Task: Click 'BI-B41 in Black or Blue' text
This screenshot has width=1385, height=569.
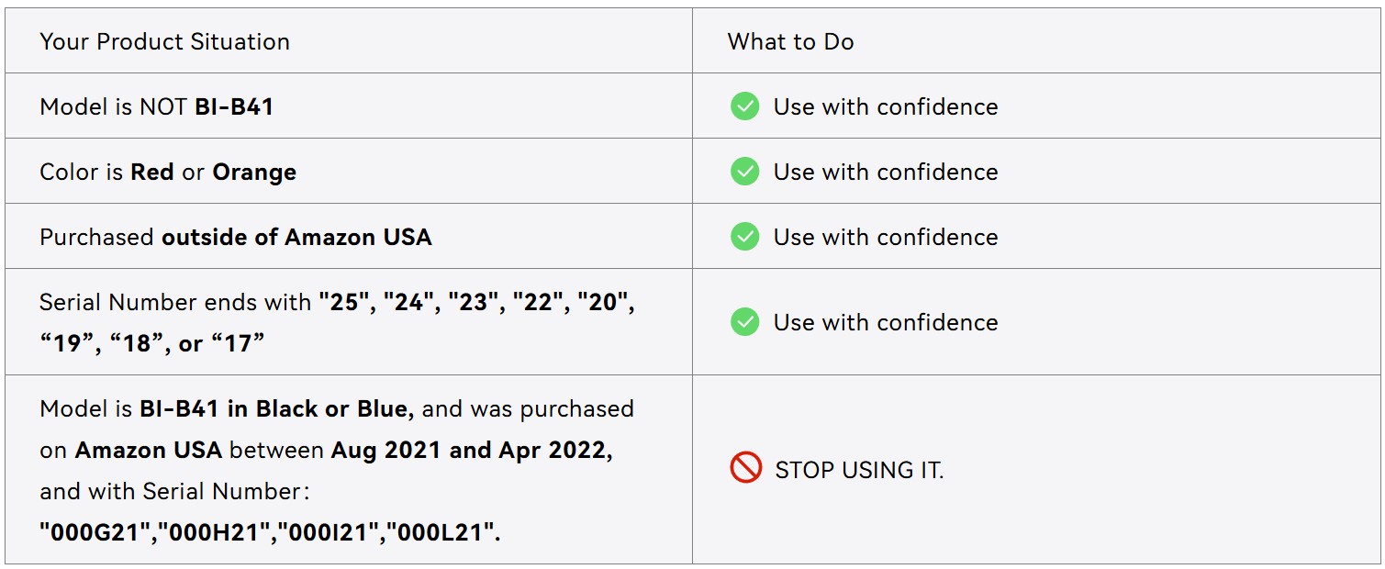Action: (x=275, y=408)
